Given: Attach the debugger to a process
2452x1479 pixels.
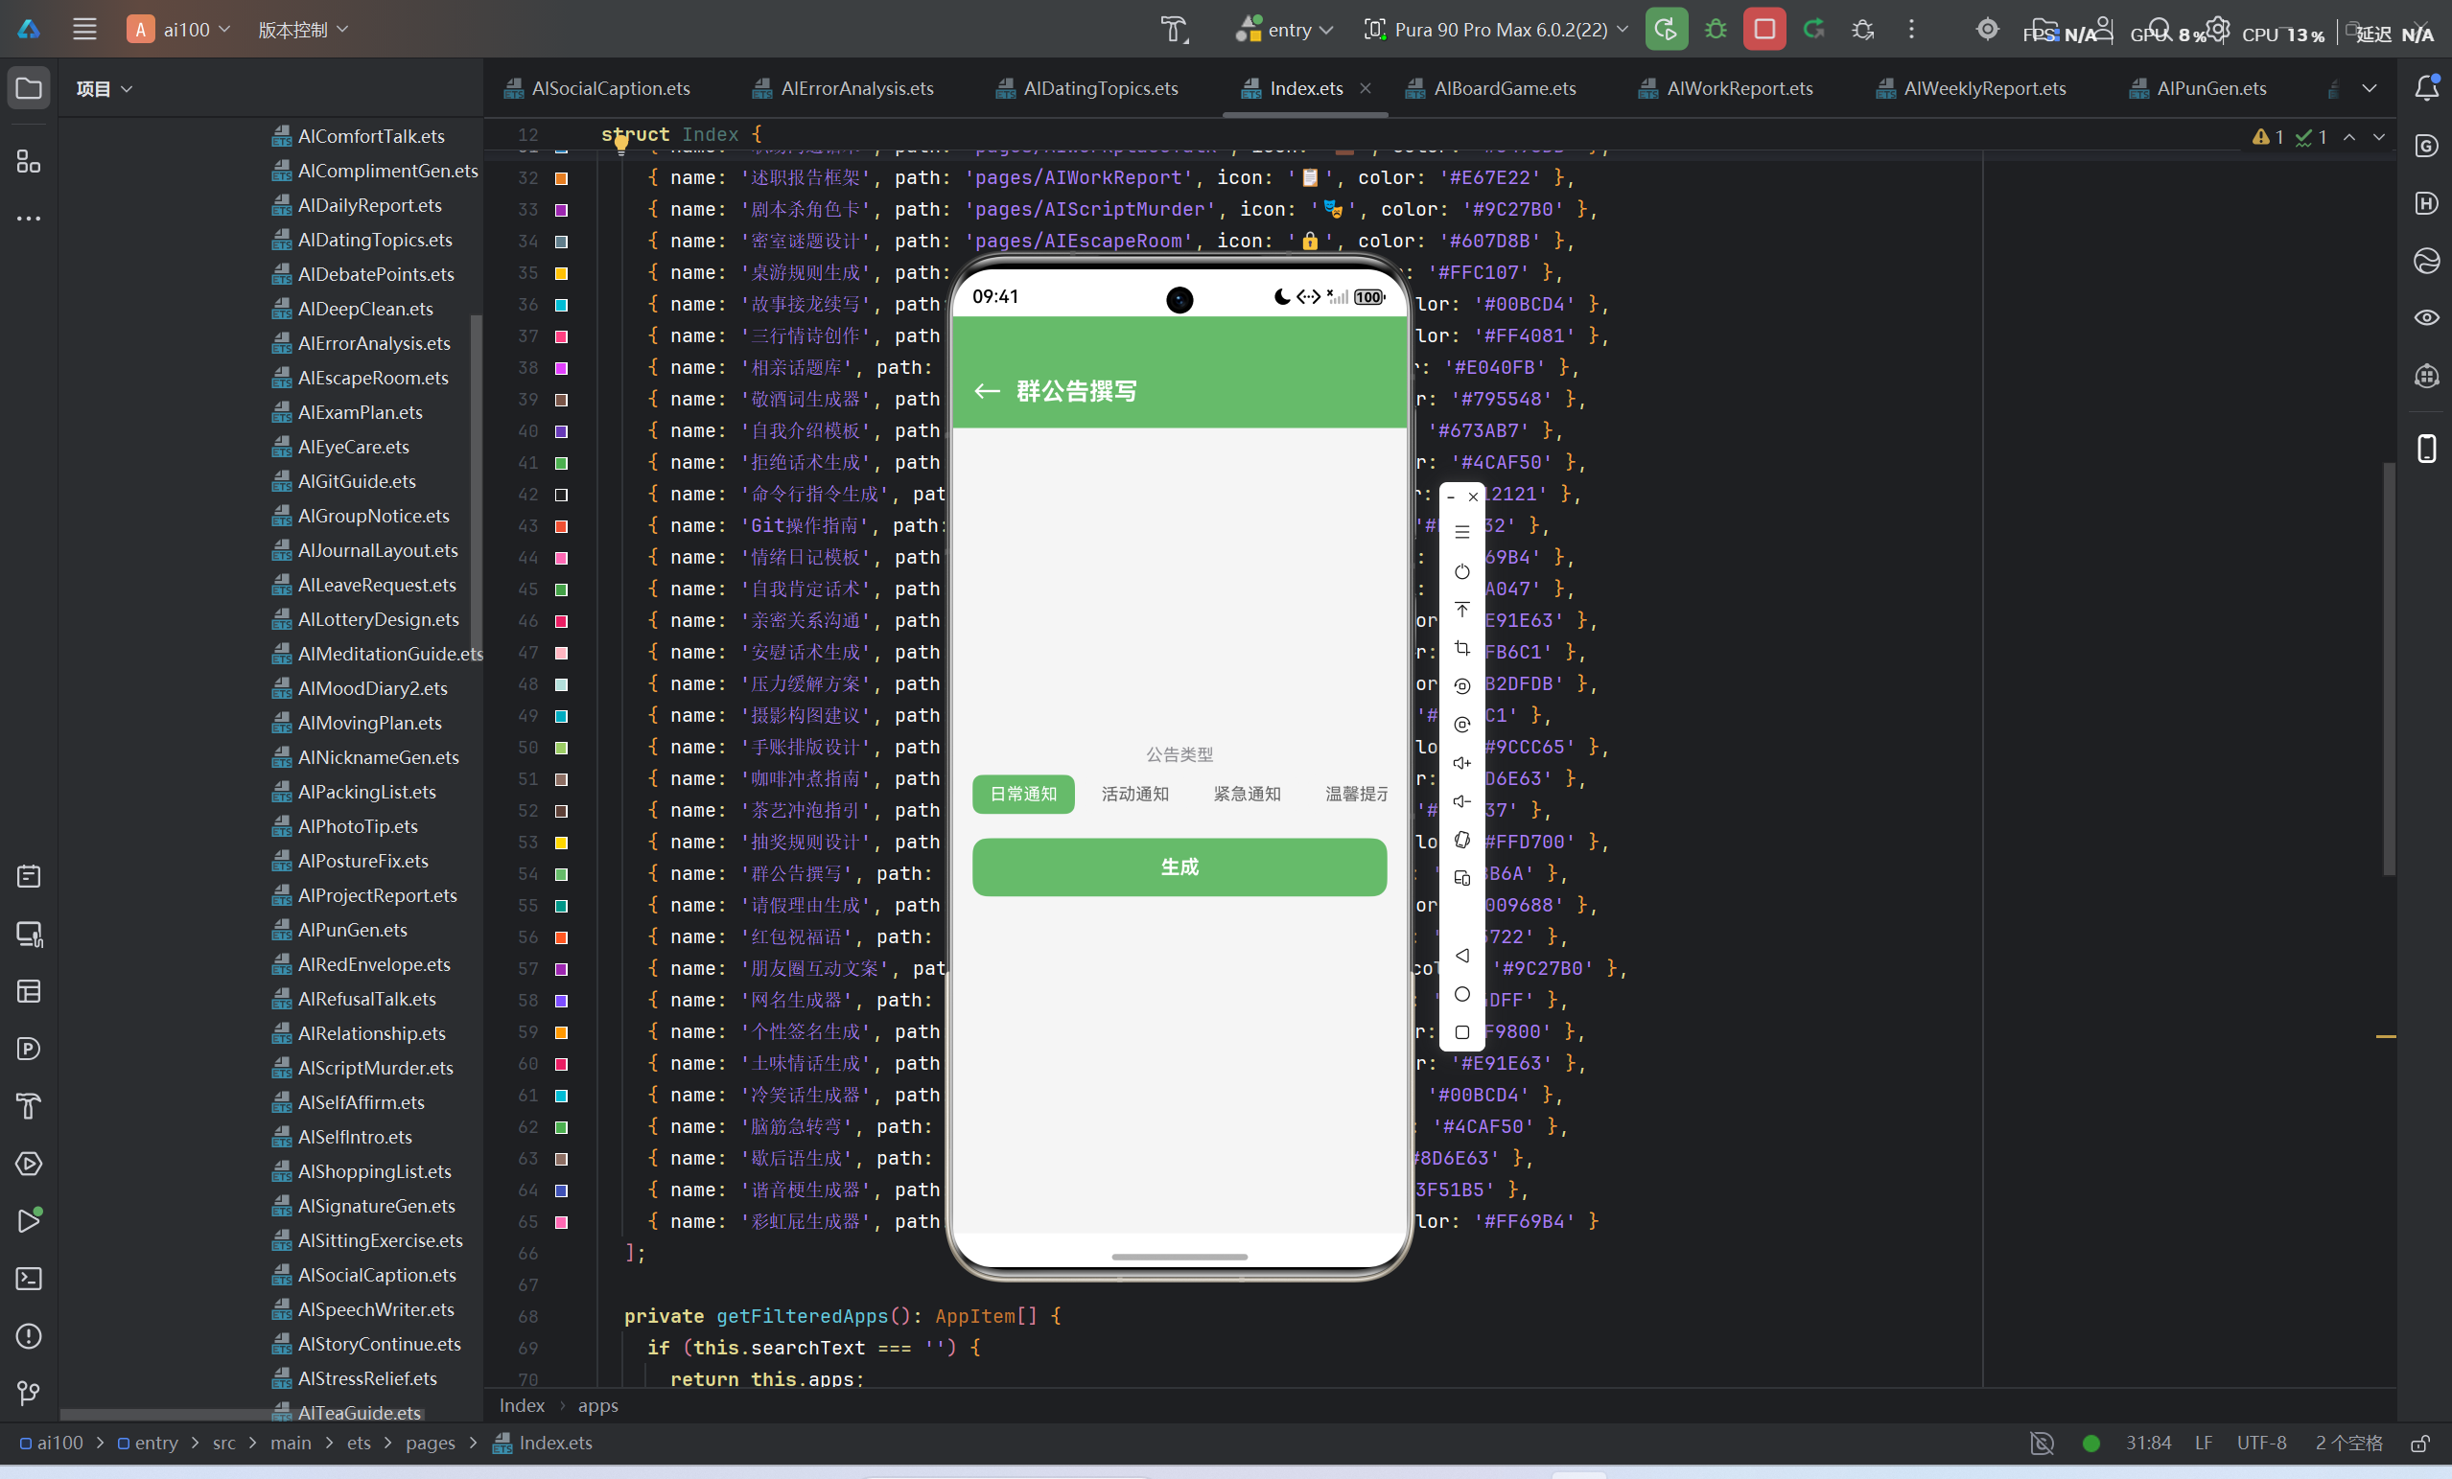Looking at the screenshot, I should 1863,29.
